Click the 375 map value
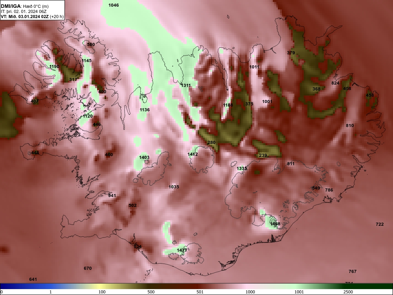Screen dimensions: 393x295 coord(249,104)
